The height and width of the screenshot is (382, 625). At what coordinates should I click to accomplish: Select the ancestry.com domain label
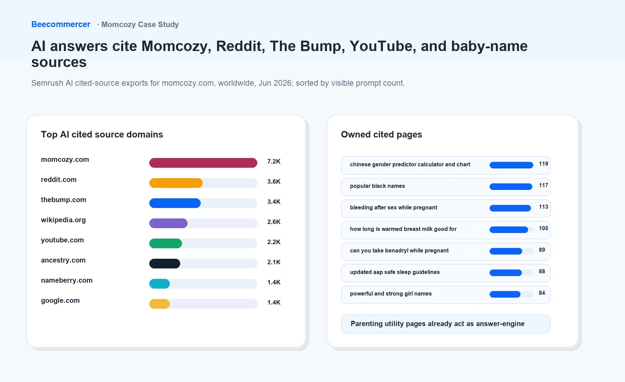[x=63, y=260]
